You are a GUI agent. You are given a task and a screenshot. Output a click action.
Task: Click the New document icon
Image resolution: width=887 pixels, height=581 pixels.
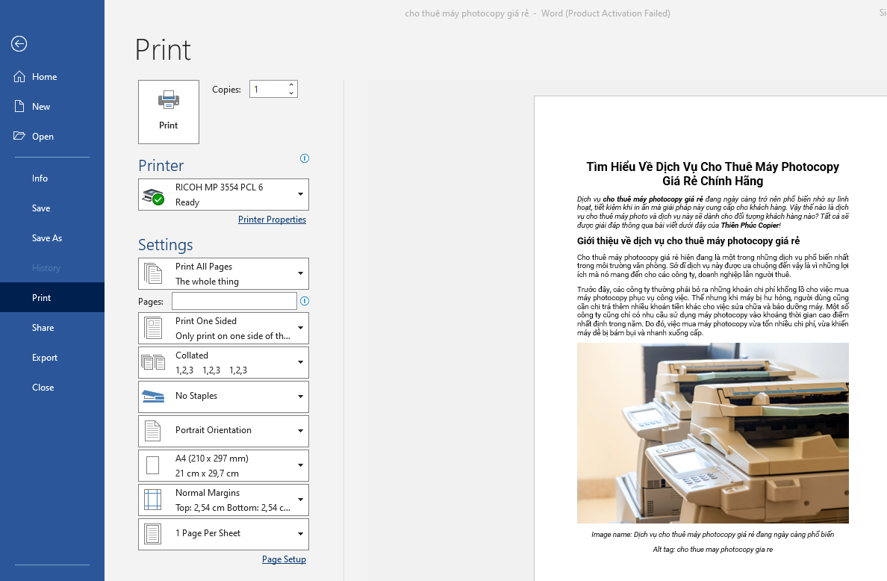point(19,107)
